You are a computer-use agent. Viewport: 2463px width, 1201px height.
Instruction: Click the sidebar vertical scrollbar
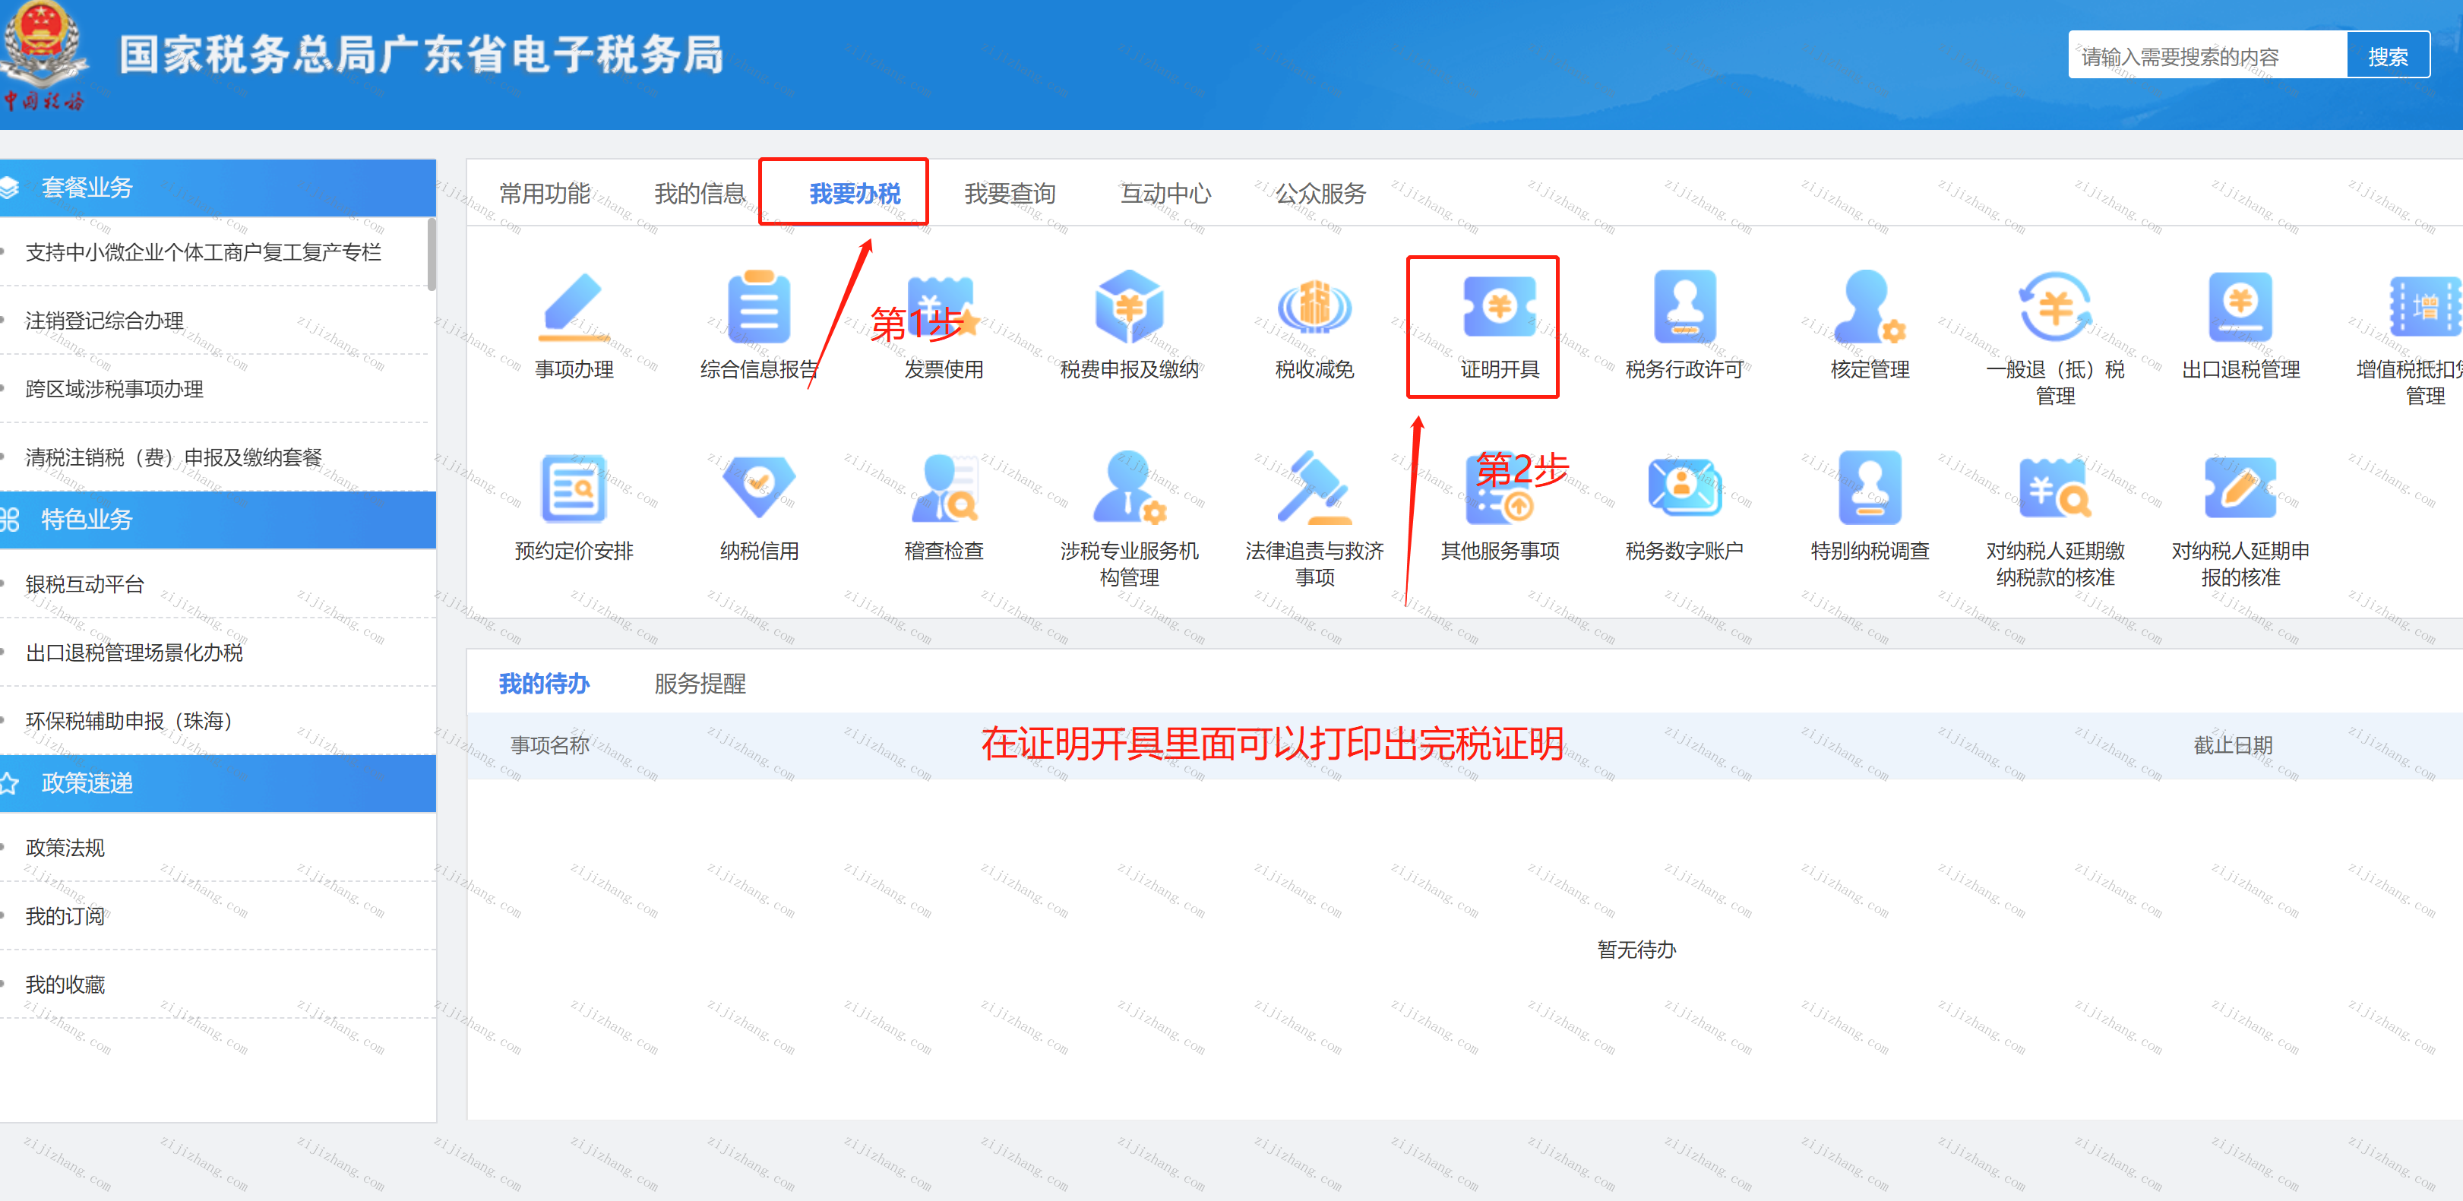(x=432, y=254)
